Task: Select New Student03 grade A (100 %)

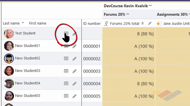Action: point(144,71)
